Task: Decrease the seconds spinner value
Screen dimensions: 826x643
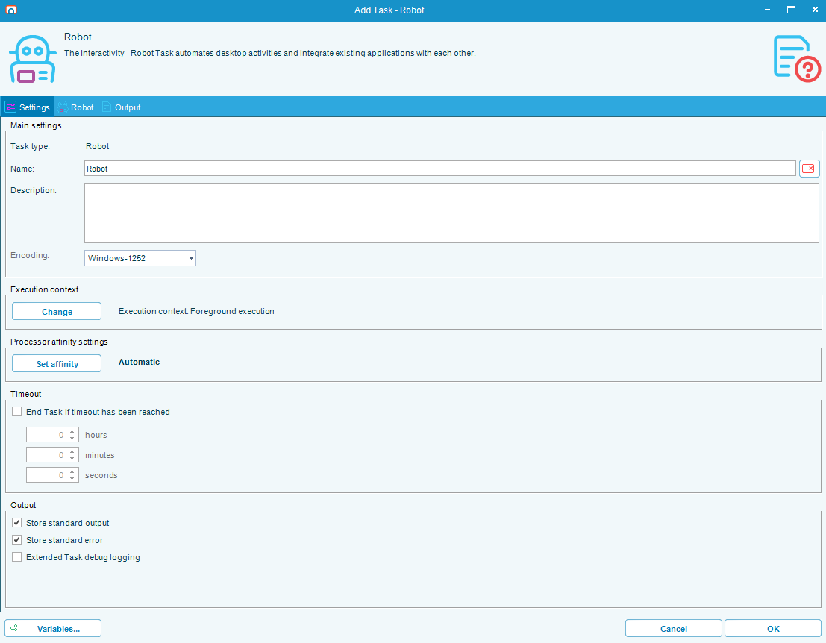Action: click(x=72, y=478)
